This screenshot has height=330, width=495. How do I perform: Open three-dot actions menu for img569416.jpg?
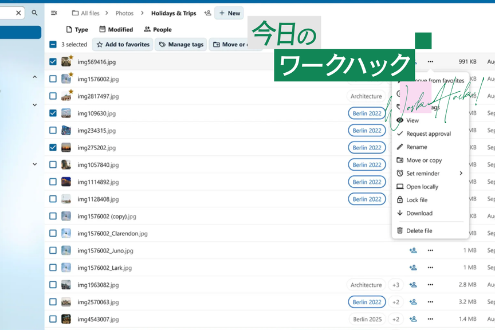430,61
